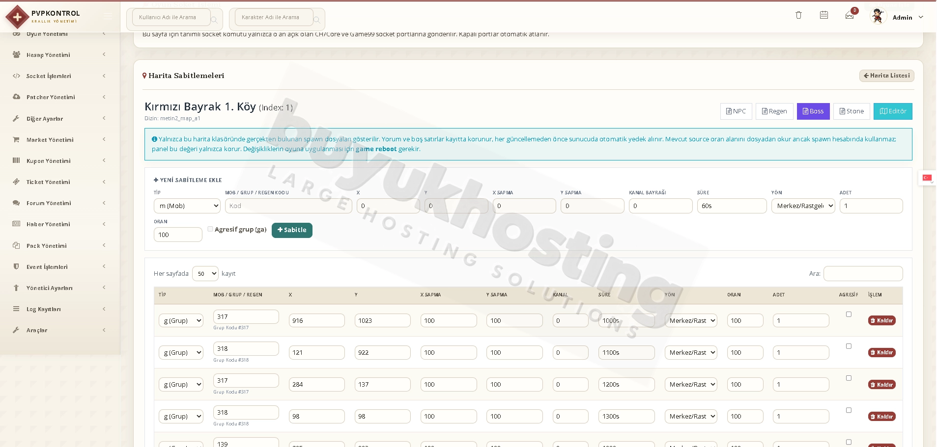Open the Yön dropdown in the 1300s row
937x447 pixels.
click(x=691, y=416)
